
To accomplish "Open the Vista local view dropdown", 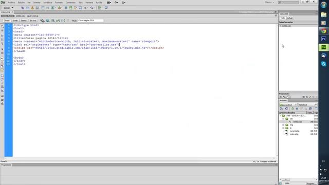I will pos(307,105).
